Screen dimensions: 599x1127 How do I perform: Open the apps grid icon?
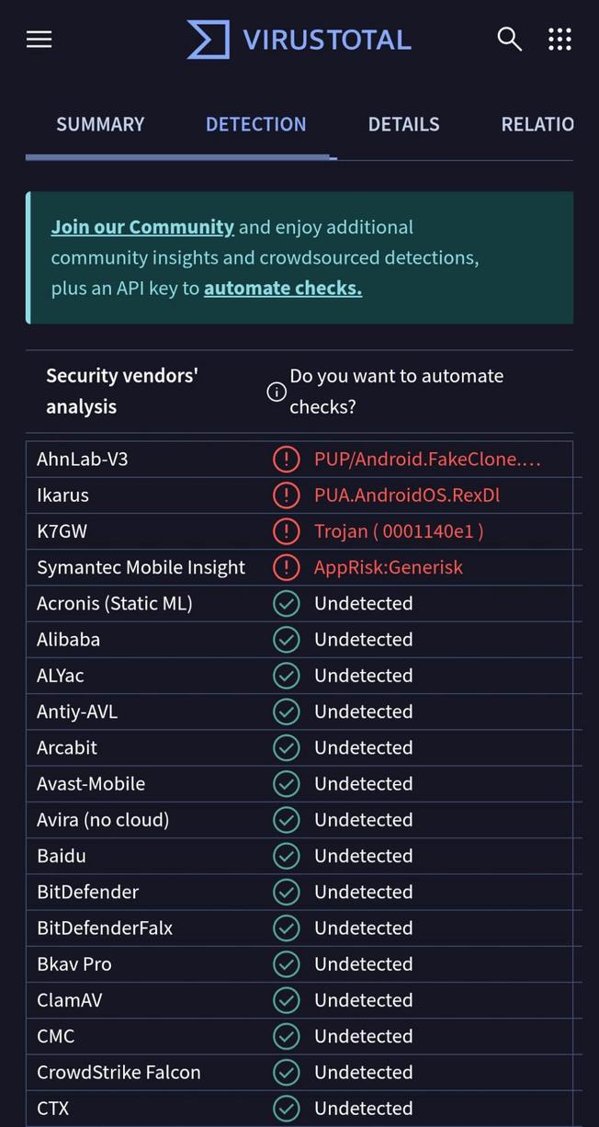[559, 39]
